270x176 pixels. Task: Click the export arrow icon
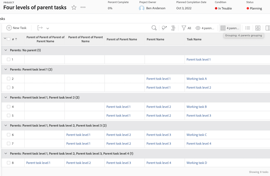coord(40,28)
